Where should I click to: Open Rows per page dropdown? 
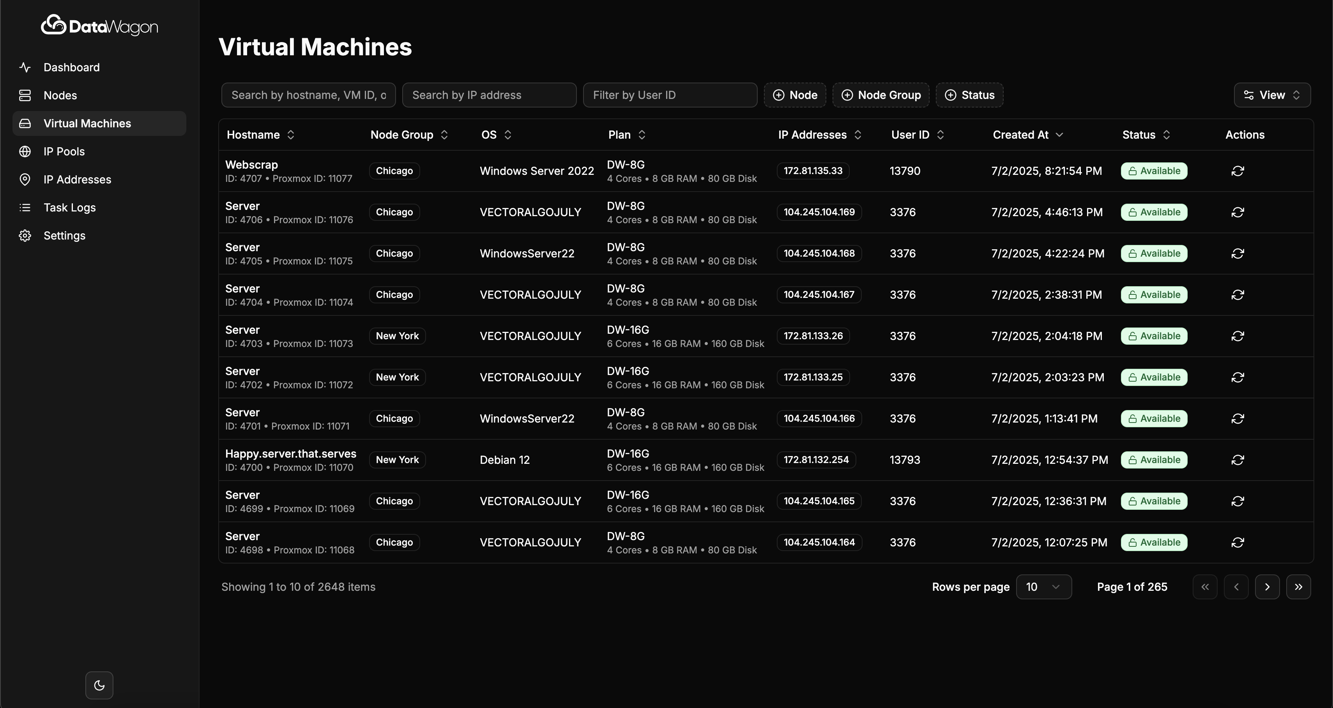(1043, 587)
